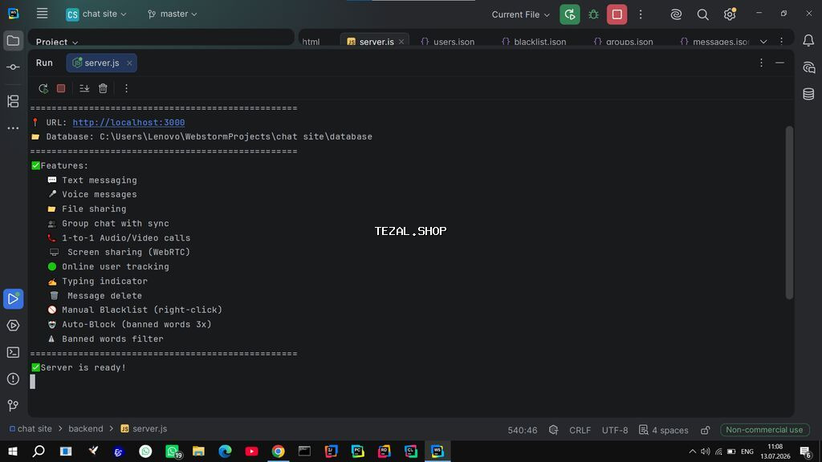
Task: Switch to the users.json editor tab
Action: pos(448,42)
